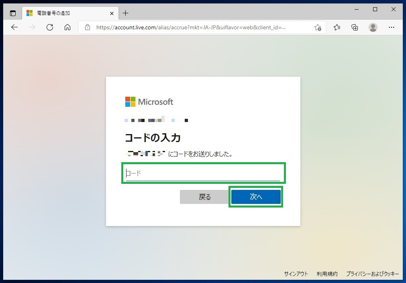Minimize the browser window
This screenshot has height=283, width=406.
(x=357, y=9)
